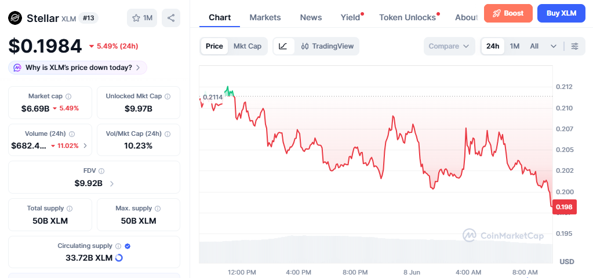Click the 33.72B XLM circulating supply value
The height and width of the screenshot is (278, 593).
(x=88, y=258)
